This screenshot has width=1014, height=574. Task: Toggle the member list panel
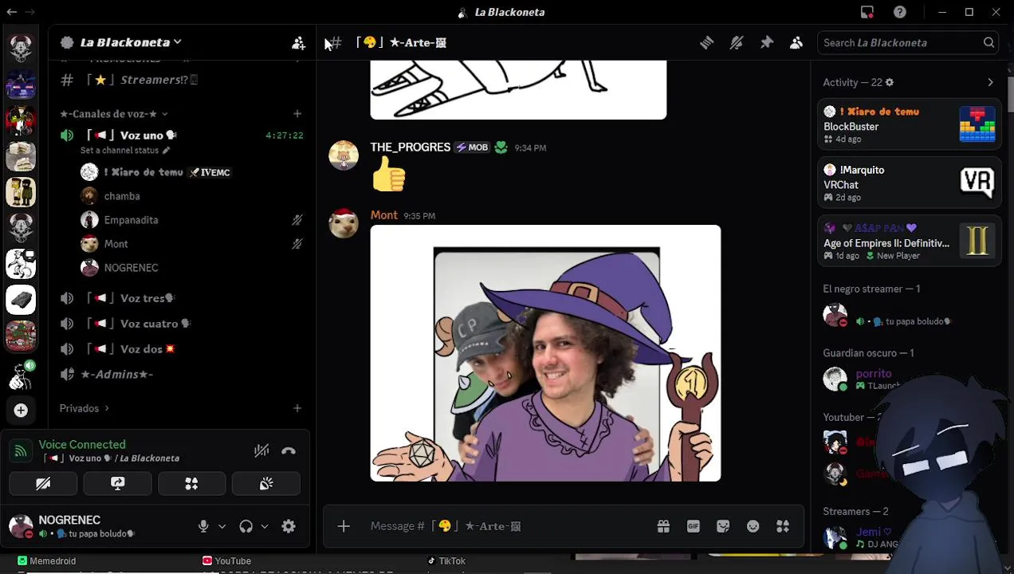point(796,42)
